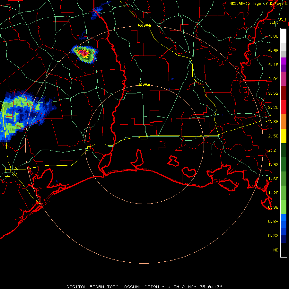Click the darkest green legend swatch
Image resolution: width=289 pixels, height=289 pixels.
[284, 150]
